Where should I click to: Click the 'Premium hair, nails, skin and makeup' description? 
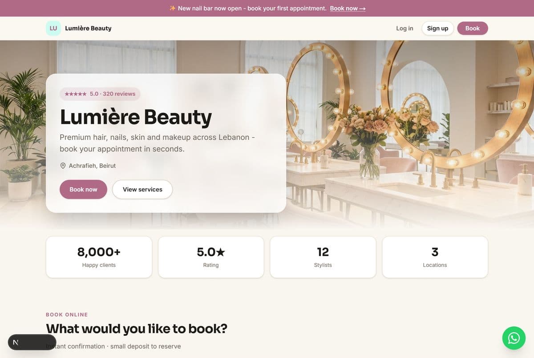pos(157,143)
